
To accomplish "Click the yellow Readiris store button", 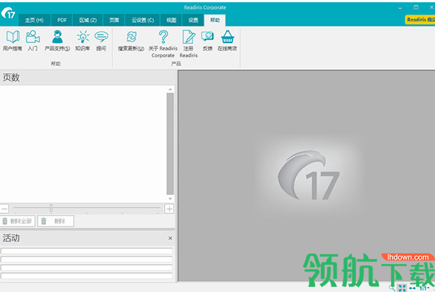I will click(x=420, y=20).
